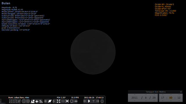The image size is (186, 104).
Task: Select the month field 8
Action: [x=146, y=98]
